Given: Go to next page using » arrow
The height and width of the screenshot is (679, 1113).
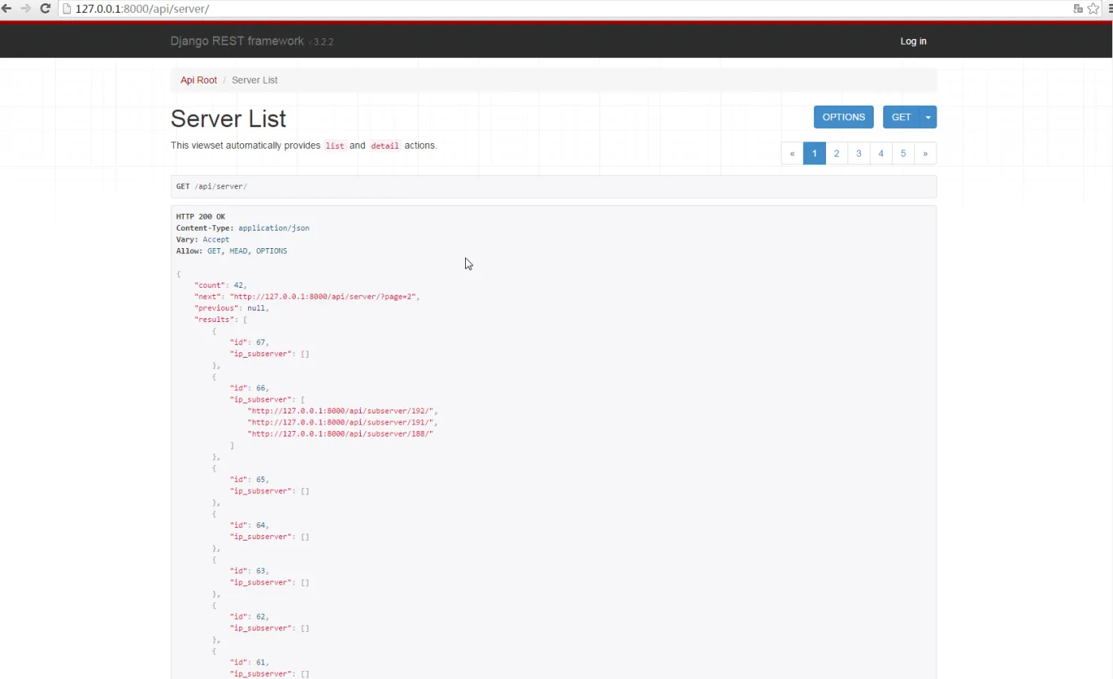Looking at the screenshot, I should pos(925,153).
